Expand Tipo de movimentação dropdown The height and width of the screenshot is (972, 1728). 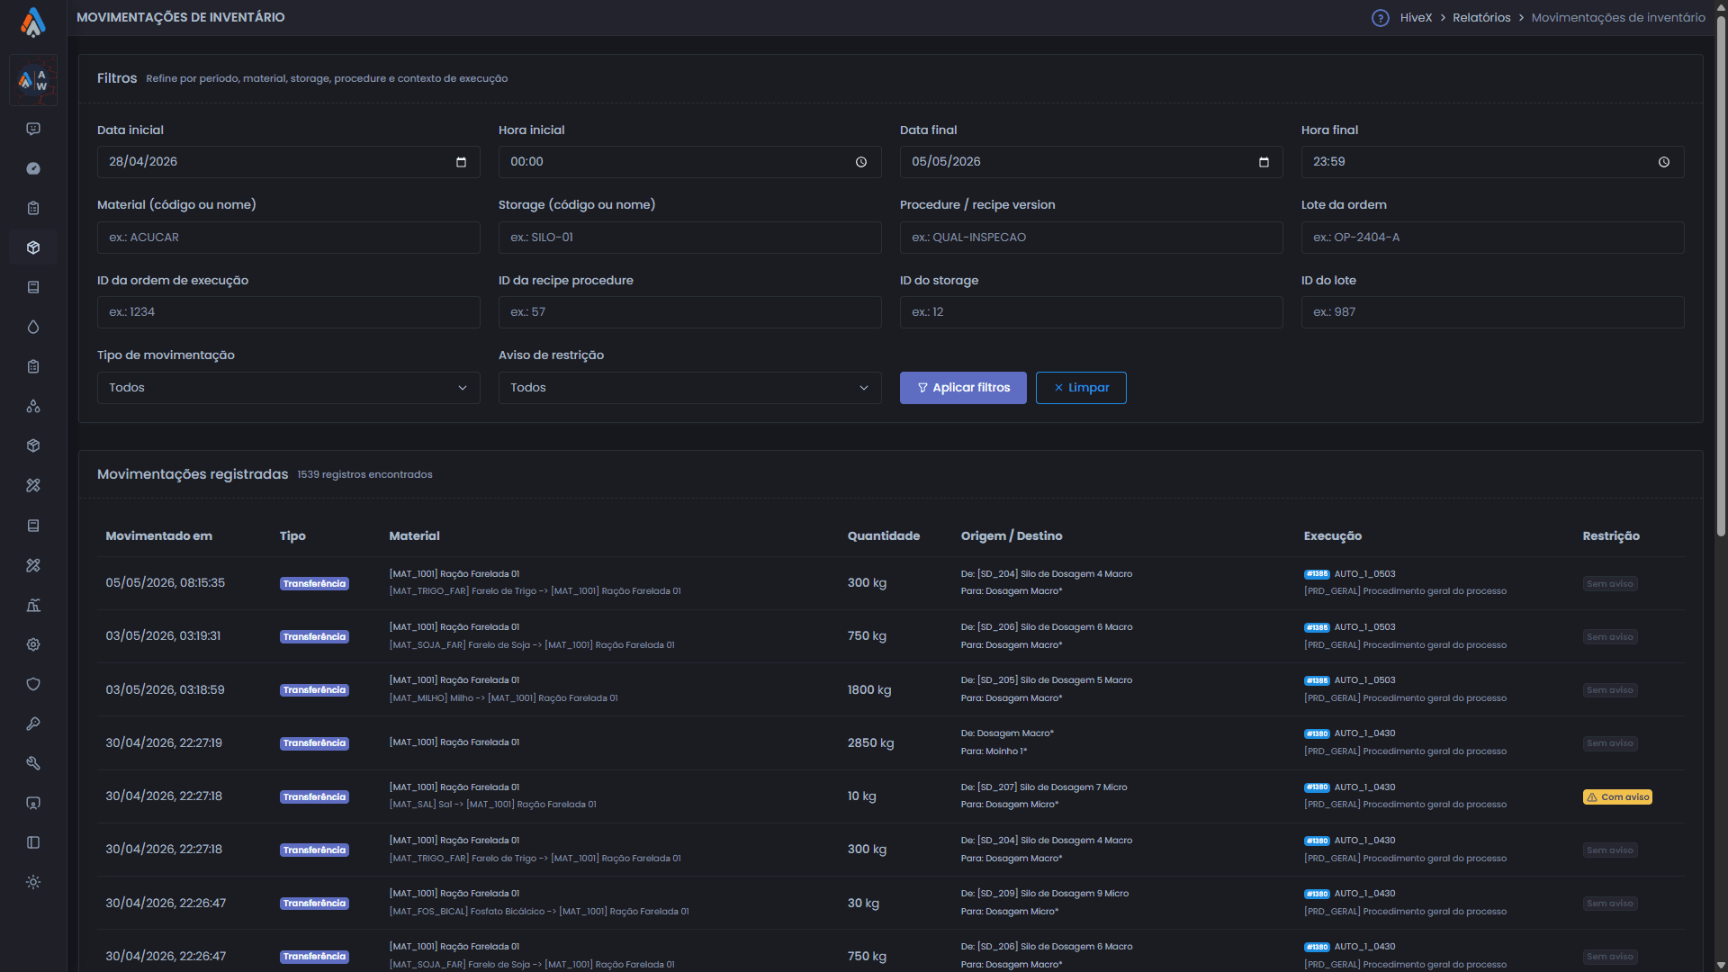[288, 388]
